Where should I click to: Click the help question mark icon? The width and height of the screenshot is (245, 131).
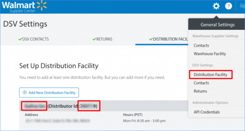tap(229, 6)
